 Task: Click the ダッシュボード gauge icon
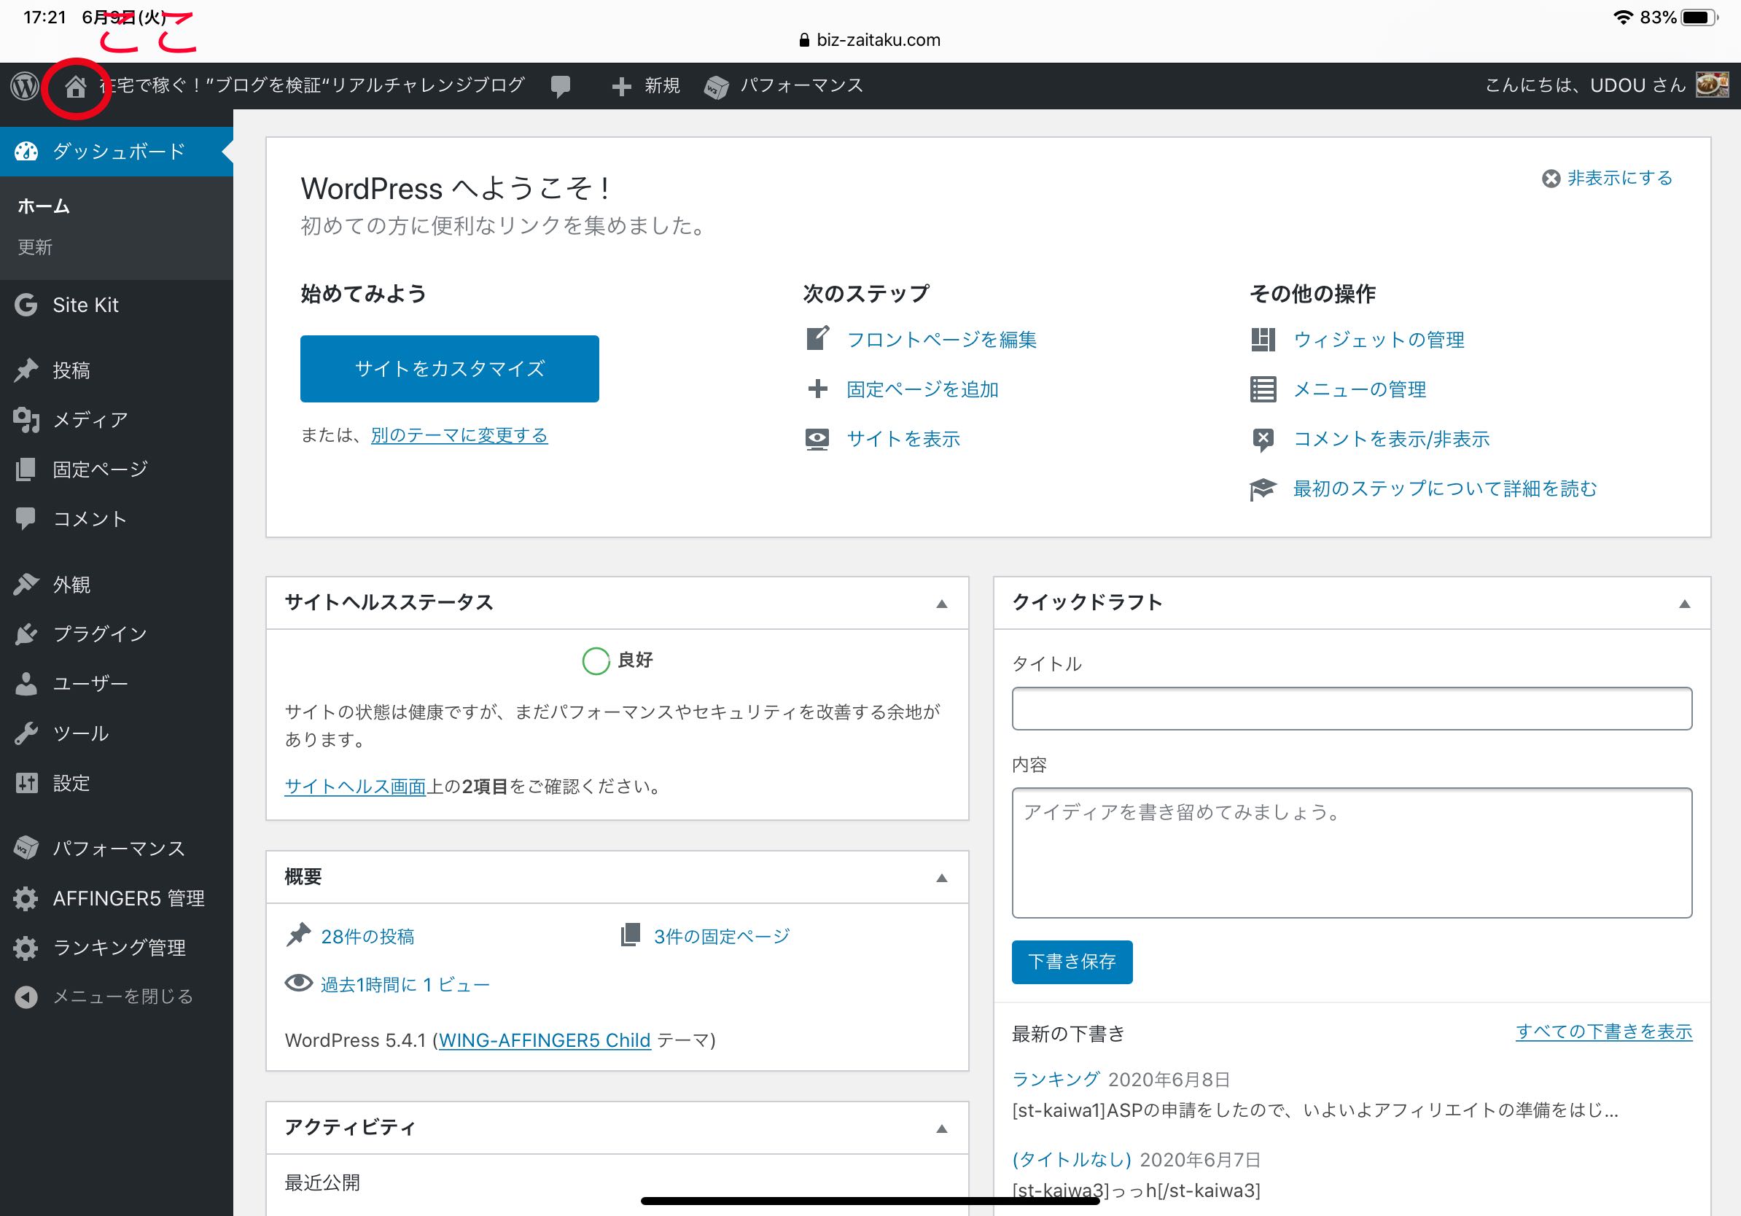pos(26,151)
